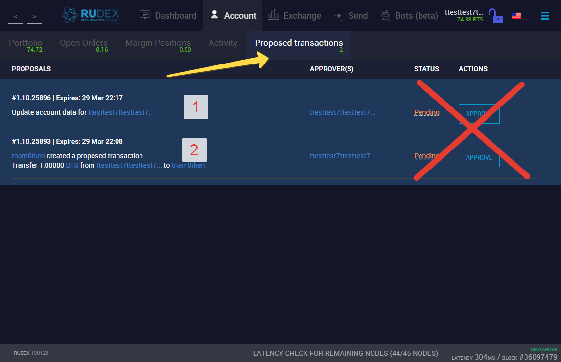Click the Exchange bar chart icon
Screen dimensions: 561x362
tap(273, 15)
